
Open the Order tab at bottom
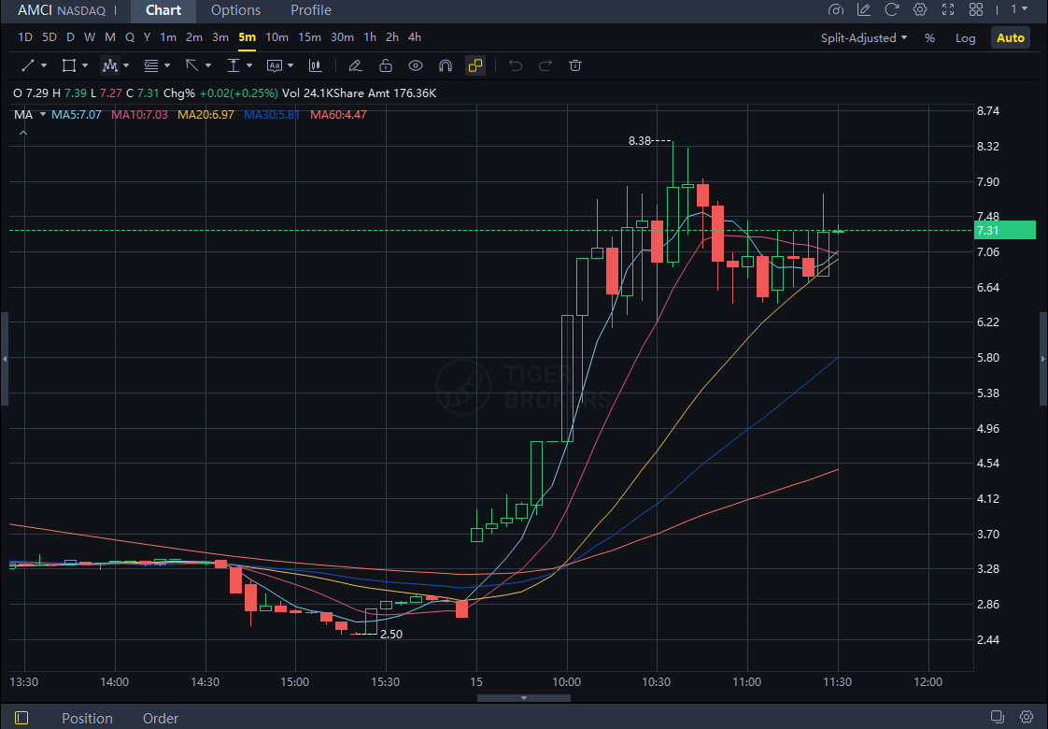161,719
